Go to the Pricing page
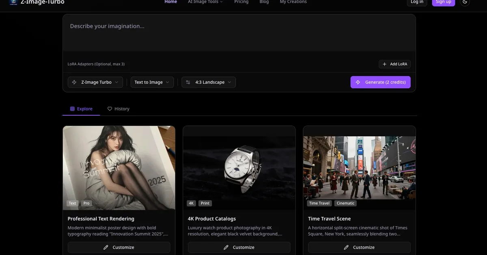Image resolution: width=487 pixels, height=255 pixels. pos(241,2)
